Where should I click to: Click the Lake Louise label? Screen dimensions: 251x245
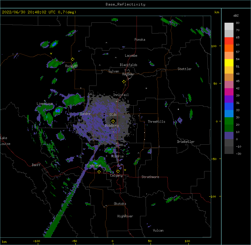pos(5,141)
